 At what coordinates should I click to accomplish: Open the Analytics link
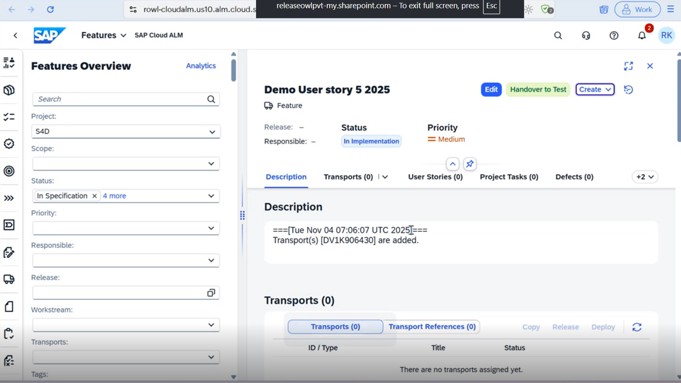pos(201,66)
